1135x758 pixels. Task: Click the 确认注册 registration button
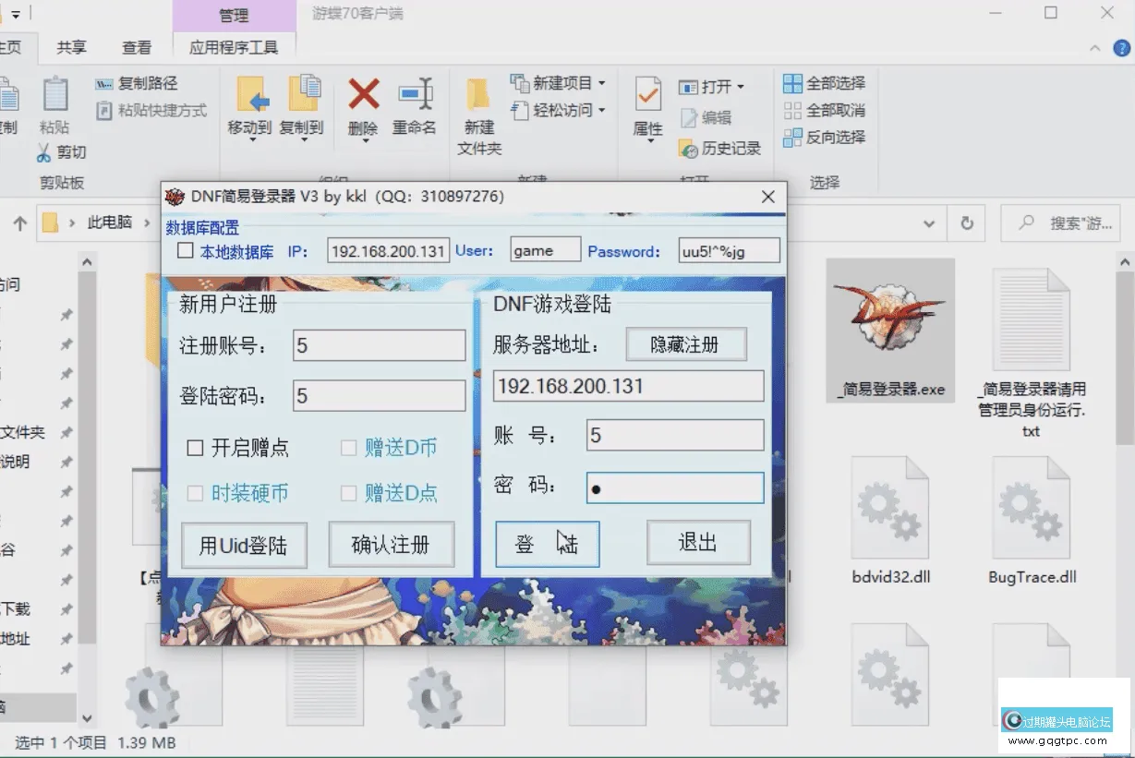[x=392, y=545]
